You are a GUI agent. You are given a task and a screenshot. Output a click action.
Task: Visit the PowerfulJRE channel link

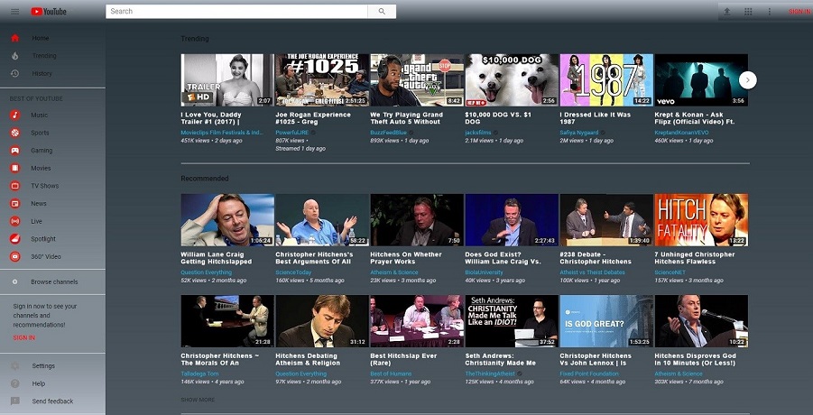(x=292, y=133)
